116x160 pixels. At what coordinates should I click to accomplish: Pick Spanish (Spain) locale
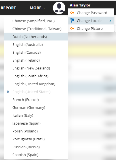(36, 155)
